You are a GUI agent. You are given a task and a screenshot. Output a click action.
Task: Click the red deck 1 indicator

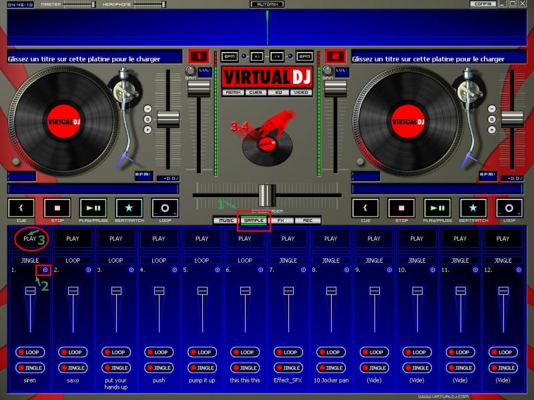pyautogui.click(x=198, y=57)
